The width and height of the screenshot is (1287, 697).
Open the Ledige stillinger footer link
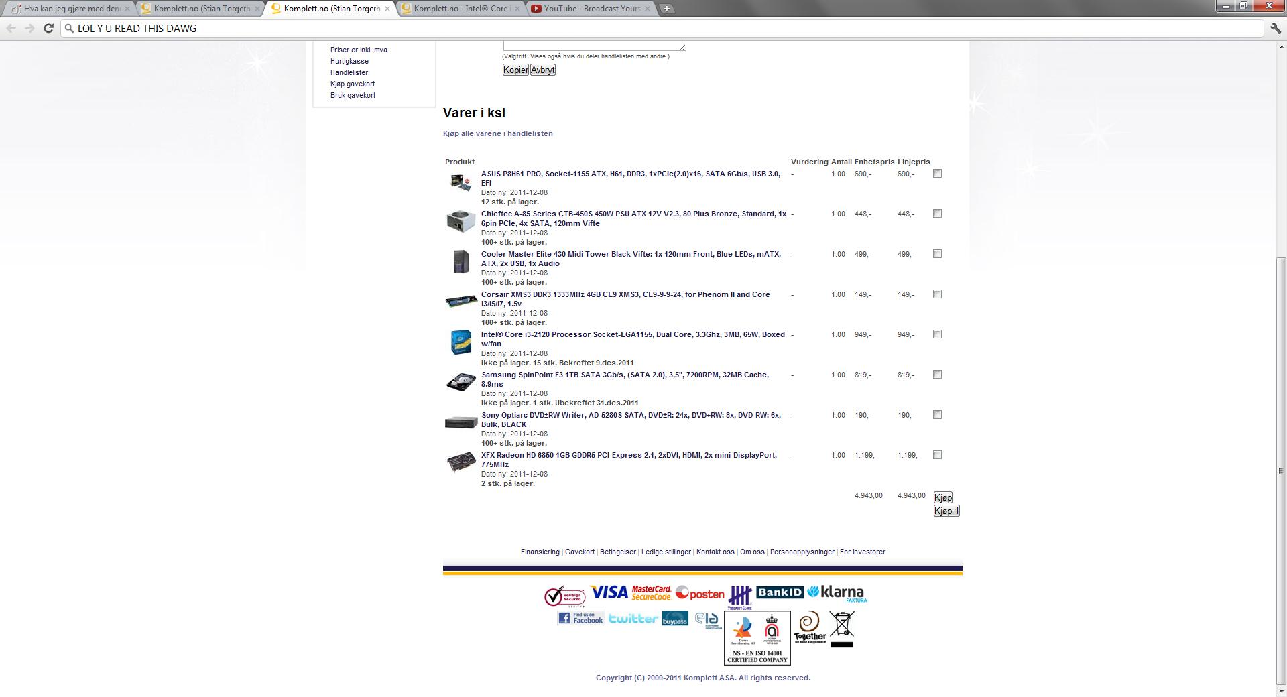coord(666,552)
